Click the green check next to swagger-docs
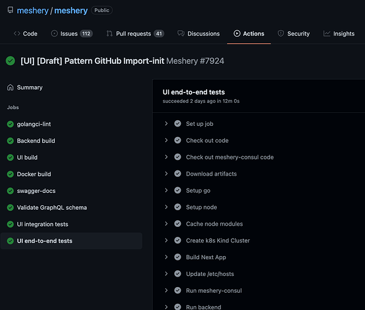The height and width of the screenshot is (310, 365). (x=10, y=191)
